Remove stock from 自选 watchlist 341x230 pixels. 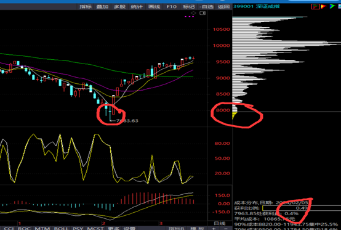coord(206,7)
